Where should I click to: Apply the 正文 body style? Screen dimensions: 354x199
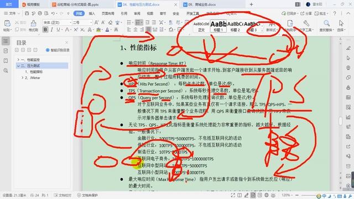pyautogui.click(x=201, y=26)
